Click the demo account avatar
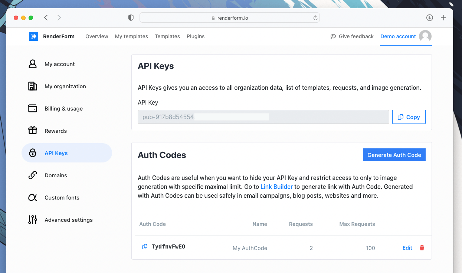Image resolution: width=462 pixels, height=273 pixels. 425,36
